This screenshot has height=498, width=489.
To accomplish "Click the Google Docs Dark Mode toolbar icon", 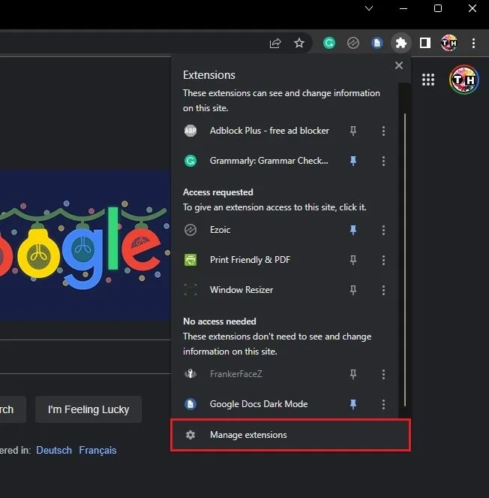I will (377, 43).
